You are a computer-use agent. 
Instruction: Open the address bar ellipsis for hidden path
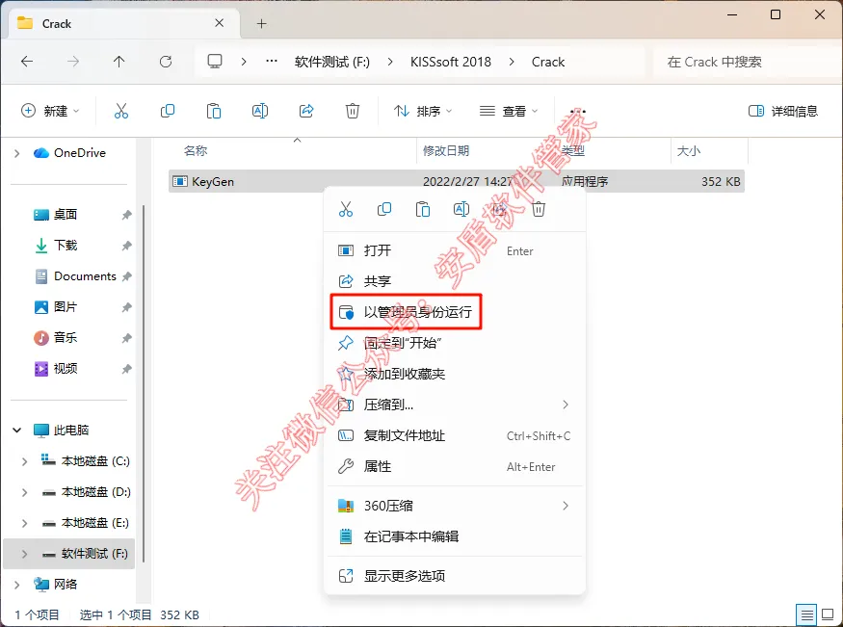click(272, 62)
